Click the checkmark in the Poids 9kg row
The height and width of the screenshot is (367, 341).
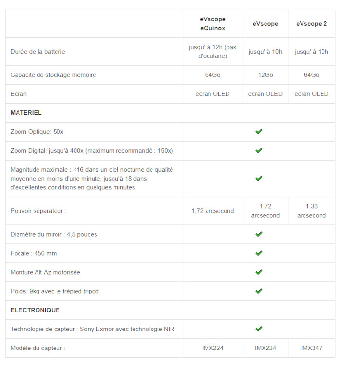[x=259, y=291]
